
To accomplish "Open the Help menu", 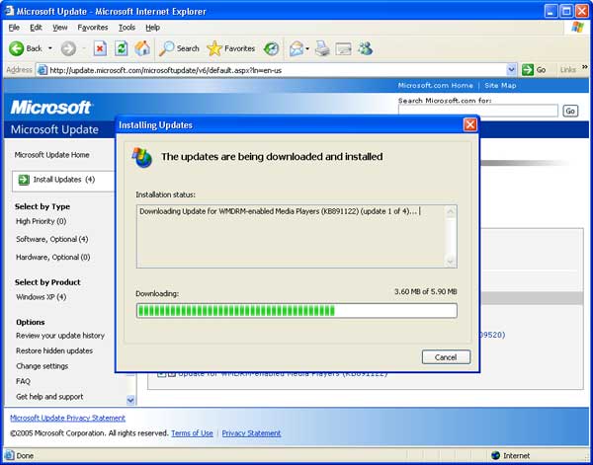I will point(152,28).
